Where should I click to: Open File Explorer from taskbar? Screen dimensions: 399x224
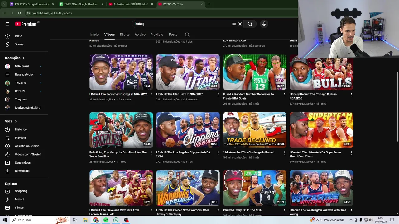pos(85,220)
